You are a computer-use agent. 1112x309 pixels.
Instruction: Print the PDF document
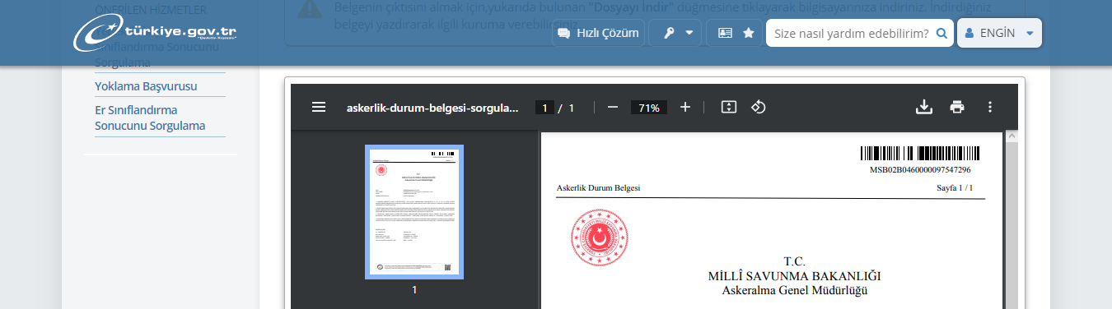(956, 107)
